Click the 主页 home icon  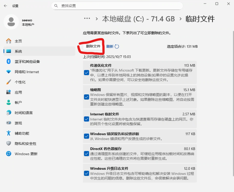[x=9, y=41]
